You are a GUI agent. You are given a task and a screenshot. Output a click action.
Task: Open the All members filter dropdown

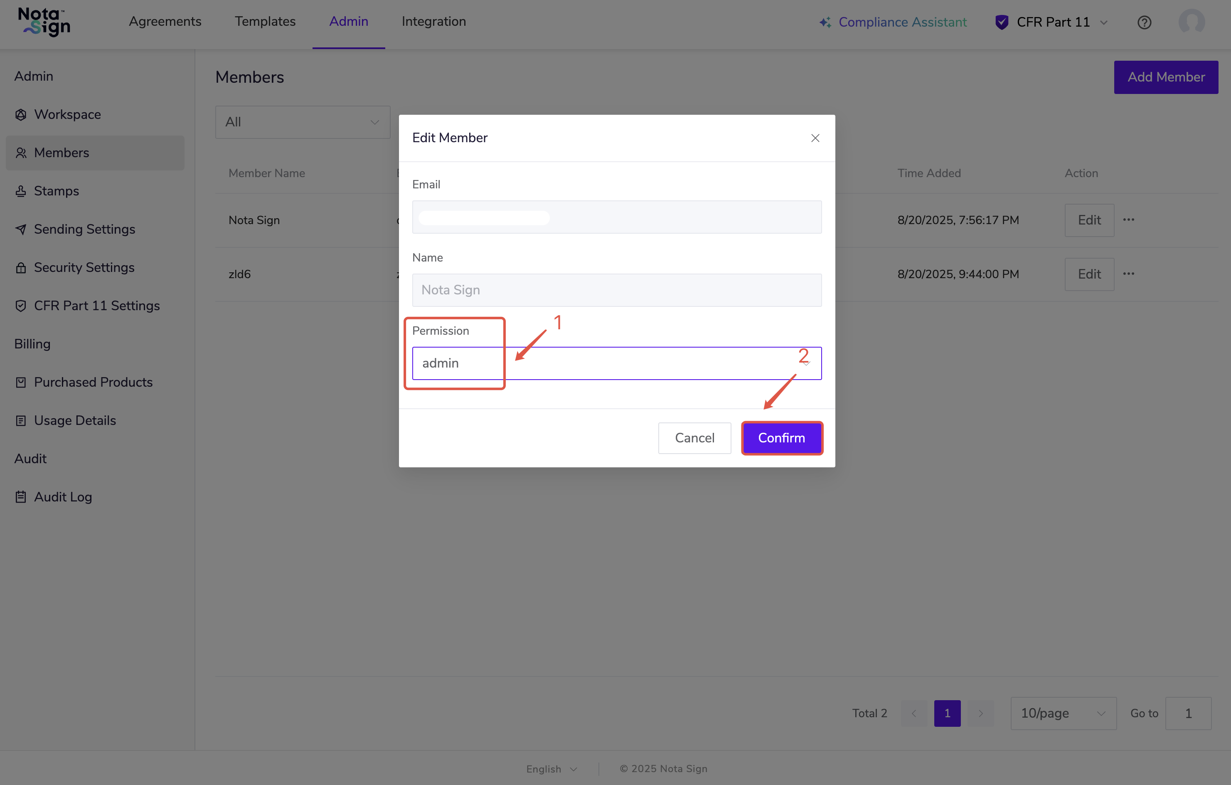tap(303, 122)
